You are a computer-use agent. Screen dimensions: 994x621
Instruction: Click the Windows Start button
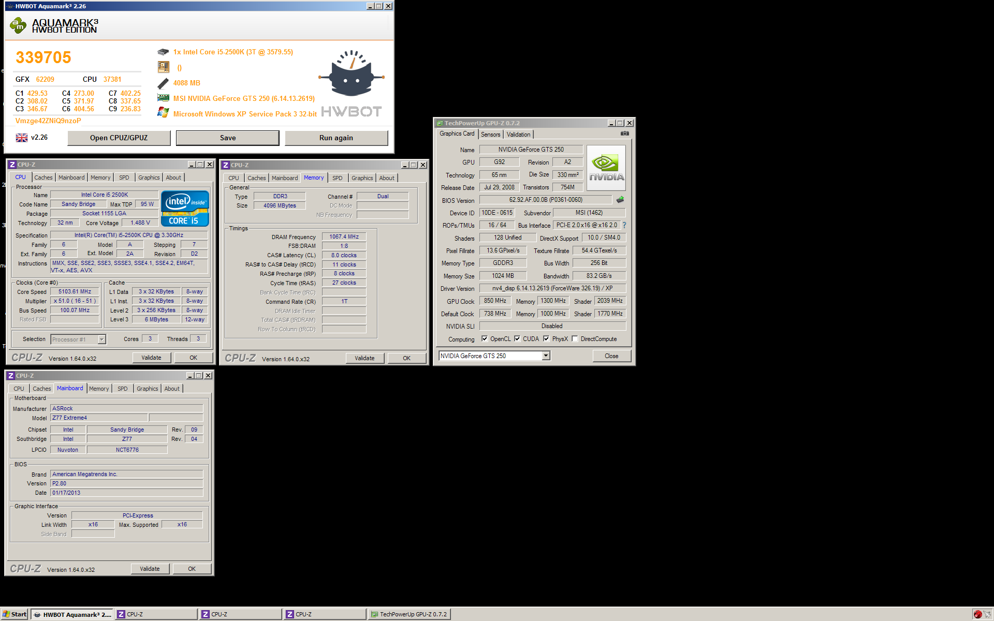pos(14,614)
